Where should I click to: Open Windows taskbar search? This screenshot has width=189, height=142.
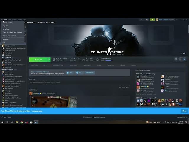[7, 122]
